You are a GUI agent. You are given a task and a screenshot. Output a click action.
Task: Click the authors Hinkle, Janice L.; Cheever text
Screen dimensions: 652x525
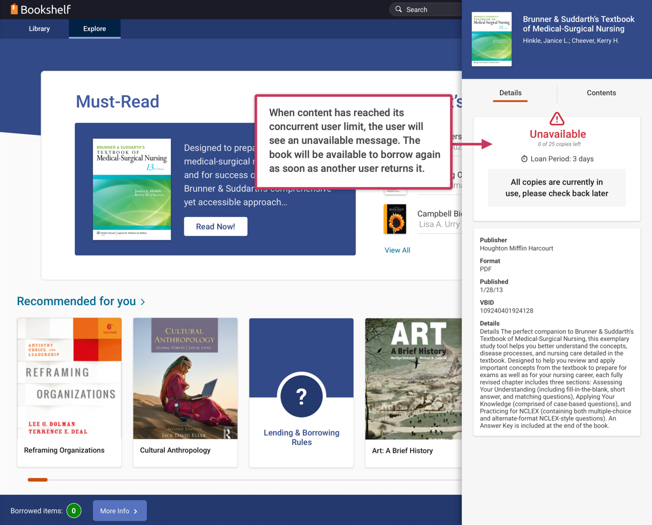tap(571, 41)
